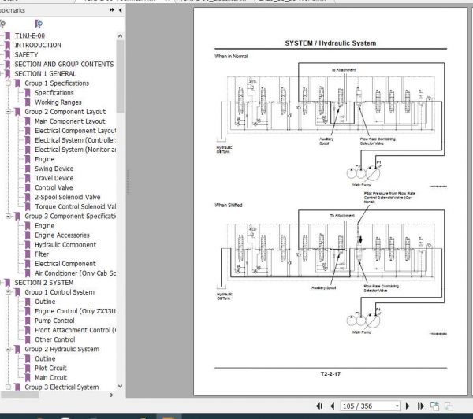
Task: Open the T1NJ-E-00 bookmark
Action: click(30, 35)
